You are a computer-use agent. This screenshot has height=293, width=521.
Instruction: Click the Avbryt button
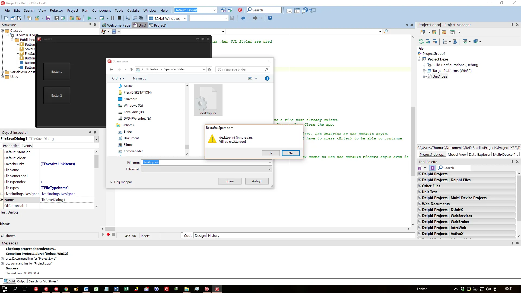pos(257,181)
